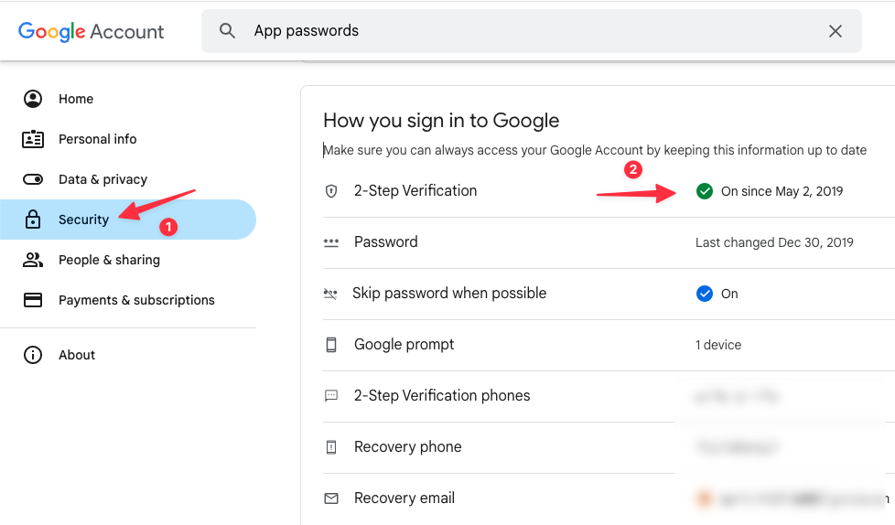The height and width of the screenshot is (525, 895).
Task: Click the Recovery email envelope icon
Action: pos(331,498)
